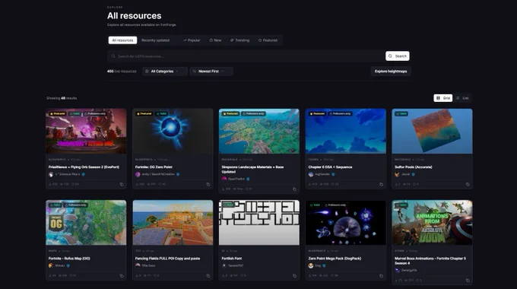Open the Fortnite OG Zero Point thumbnail
Viewport: 517px width, 289px height.
coord(173,132)
